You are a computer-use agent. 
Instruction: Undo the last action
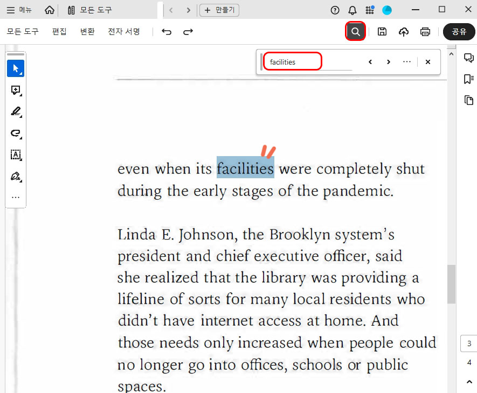[x=167, y=32]
